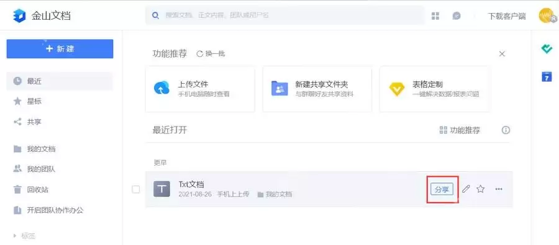Image resolution: width=559 pixels, height=245 pixels.
Task: Click the info icon beside 功能推荐
Action: (506, 130)
